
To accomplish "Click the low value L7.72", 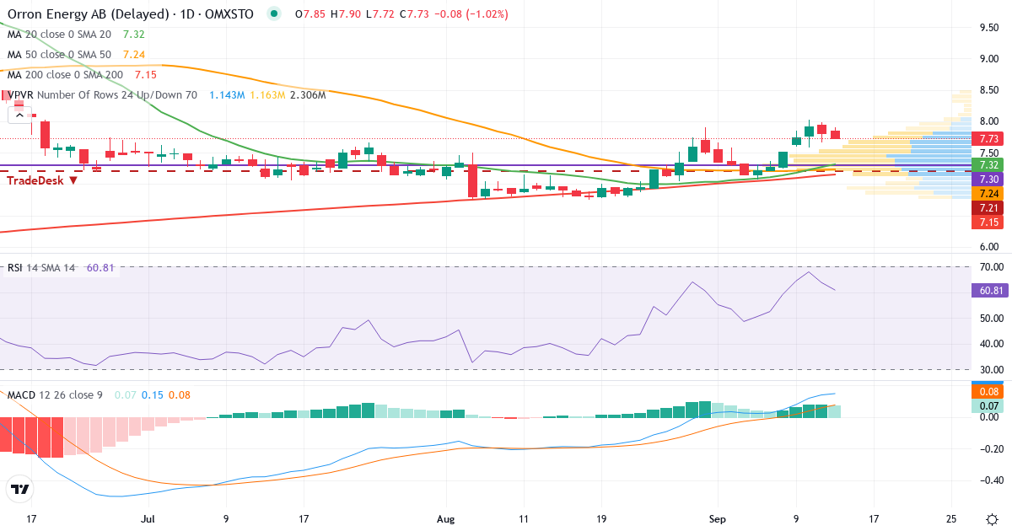I will (x=379, y=14).
